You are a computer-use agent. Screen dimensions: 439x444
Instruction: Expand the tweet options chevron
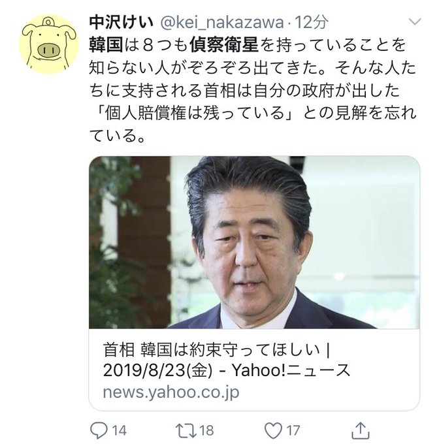coord(415,22)
